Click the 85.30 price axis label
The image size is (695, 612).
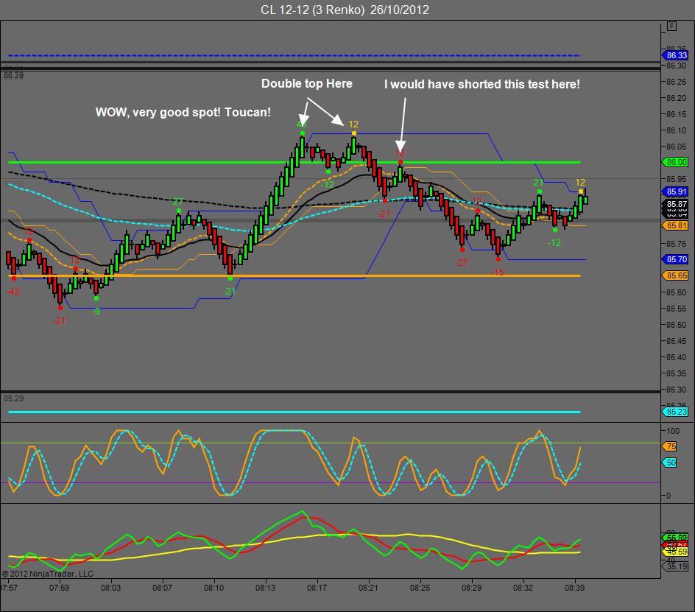click(x=676, y=390)
